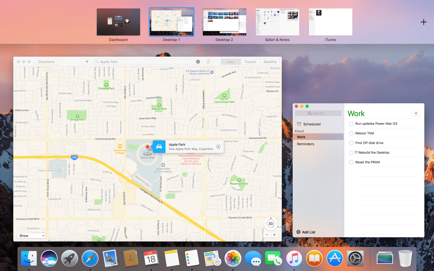The image size is (434, 271).
Task: Open the Show dropdown in Maps
Action: 32,236
